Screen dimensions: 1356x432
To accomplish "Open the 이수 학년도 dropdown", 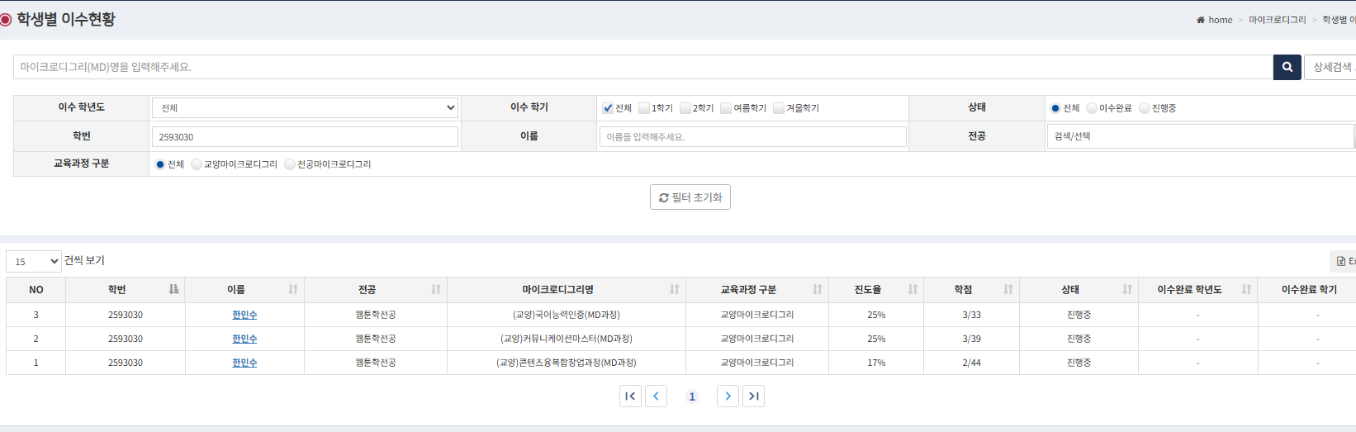I will [305, 107].
